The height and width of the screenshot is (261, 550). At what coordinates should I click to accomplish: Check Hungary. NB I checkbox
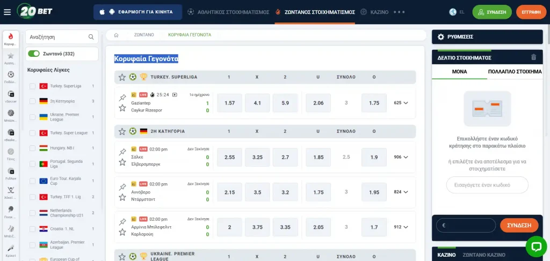coord(32,148)
